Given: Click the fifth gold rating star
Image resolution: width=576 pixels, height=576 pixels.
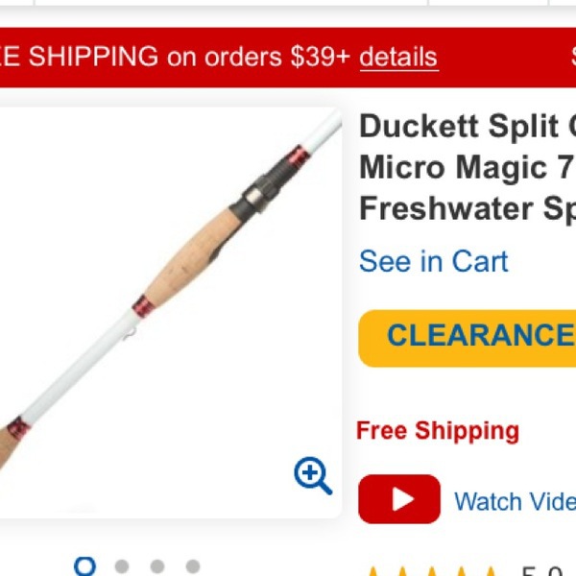Looking at the screenshot, I should coord(492,571).
